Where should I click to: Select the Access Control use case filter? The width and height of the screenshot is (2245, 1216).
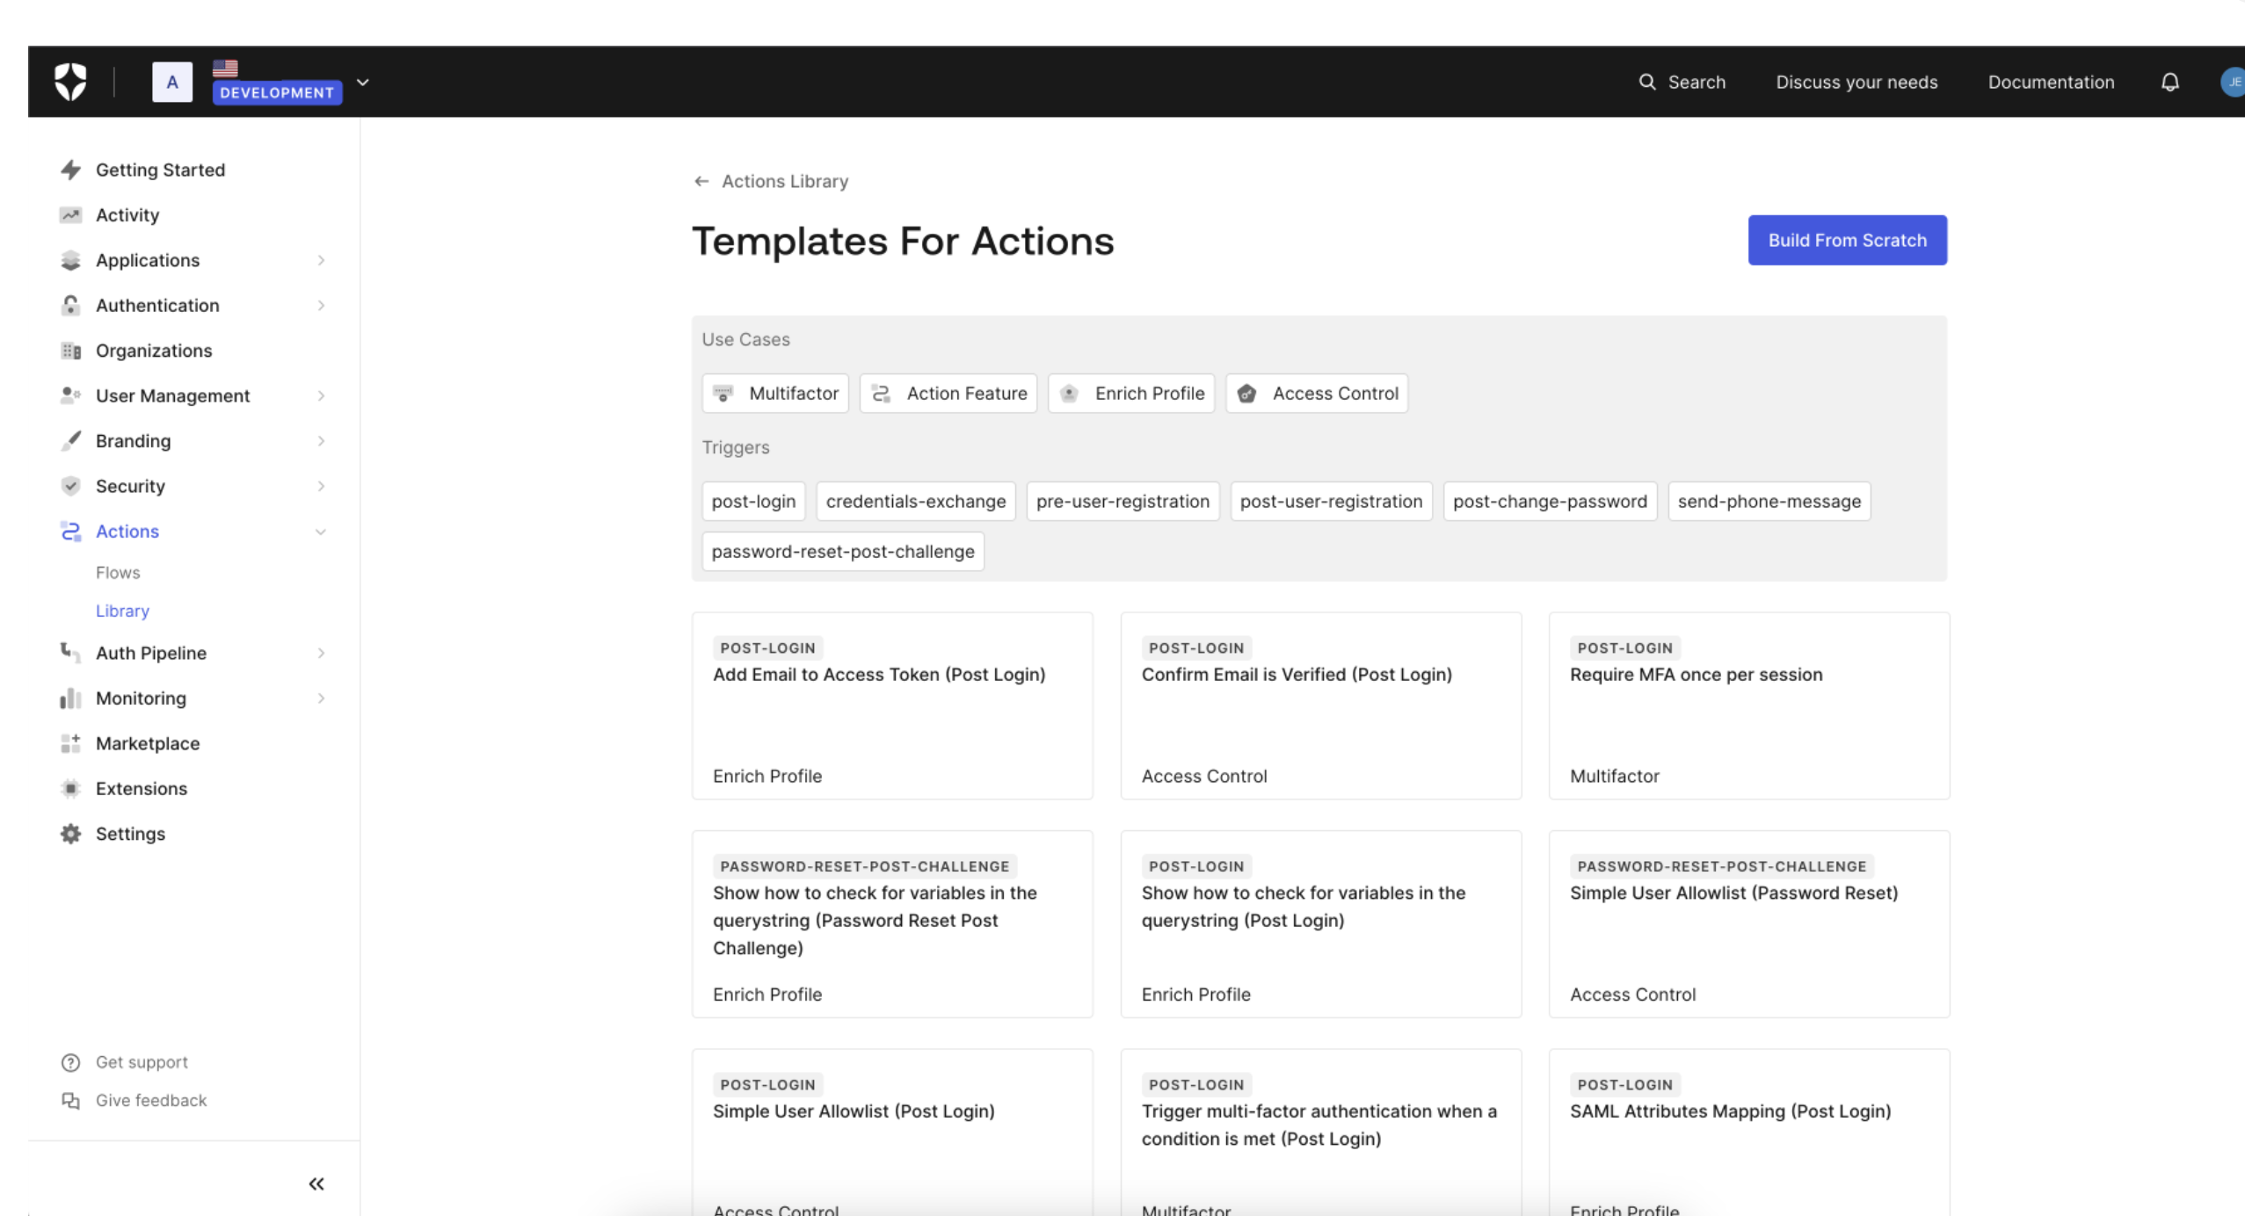(x=1319, y=393)
